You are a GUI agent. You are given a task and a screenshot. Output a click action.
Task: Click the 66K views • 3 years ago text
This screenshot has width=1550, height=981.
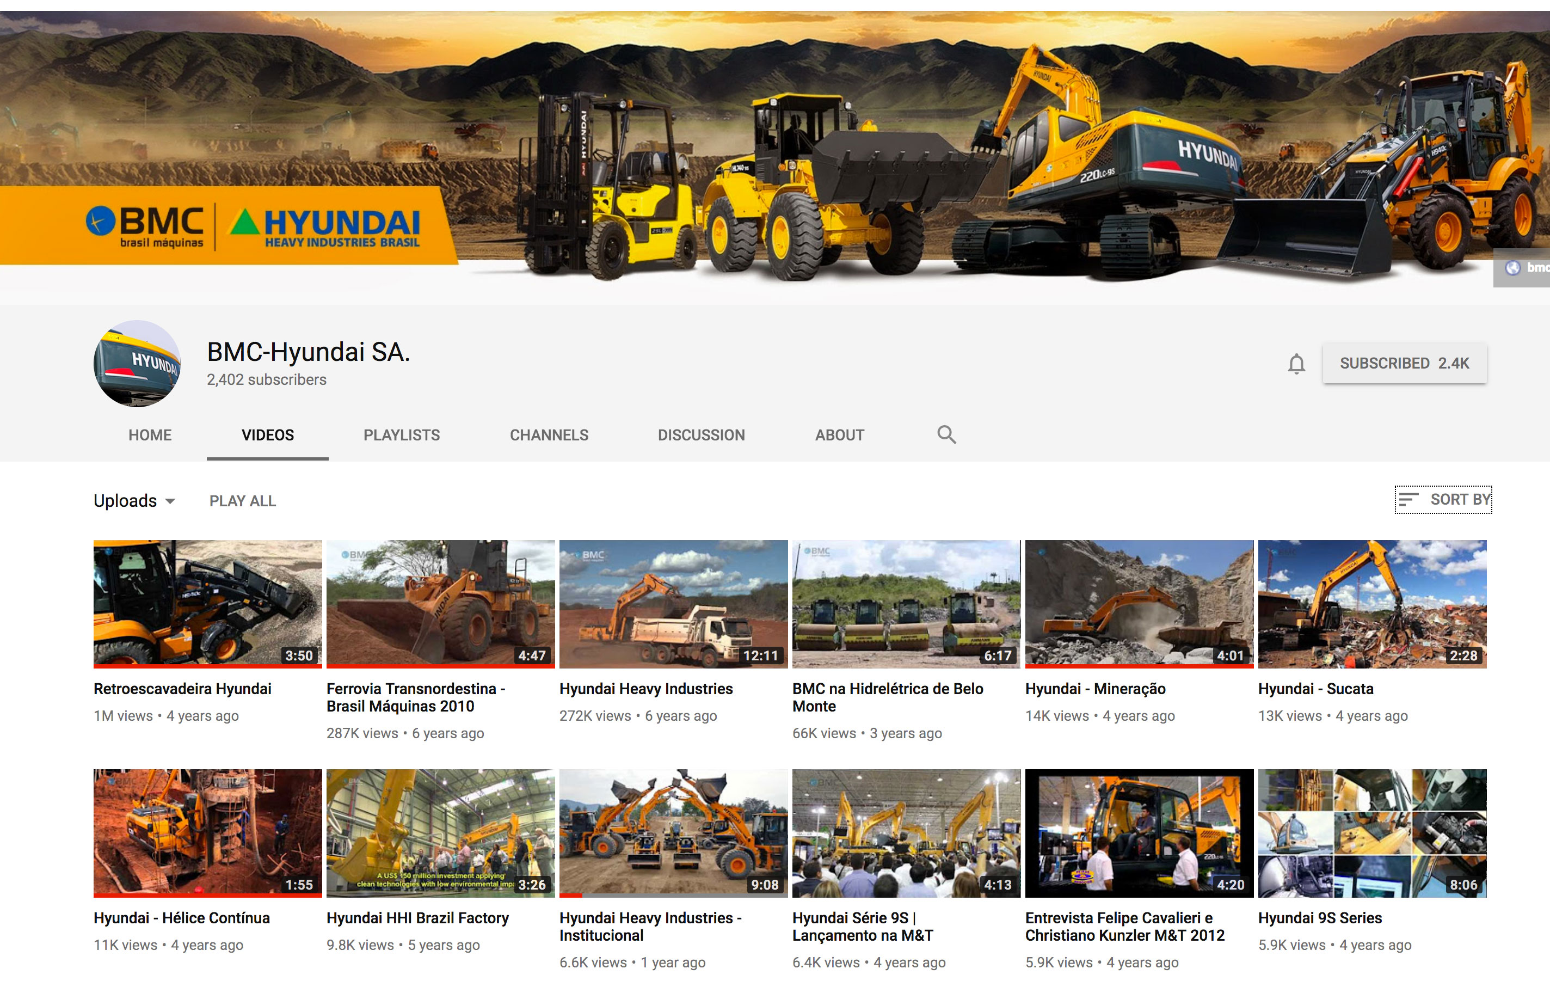point(867,733)
